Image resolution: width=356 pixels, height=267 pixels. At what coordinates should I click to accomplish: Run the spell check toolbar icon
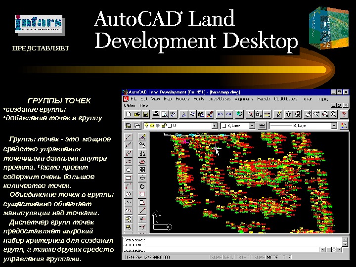(x=173, y=114)
